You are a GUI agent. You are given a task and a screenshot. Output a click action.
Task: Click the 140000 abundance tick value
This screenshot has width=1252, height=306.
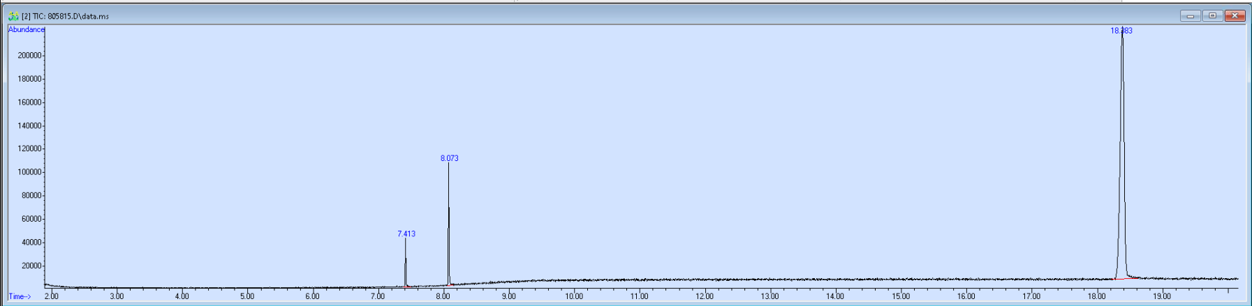(x=30, y=126)
